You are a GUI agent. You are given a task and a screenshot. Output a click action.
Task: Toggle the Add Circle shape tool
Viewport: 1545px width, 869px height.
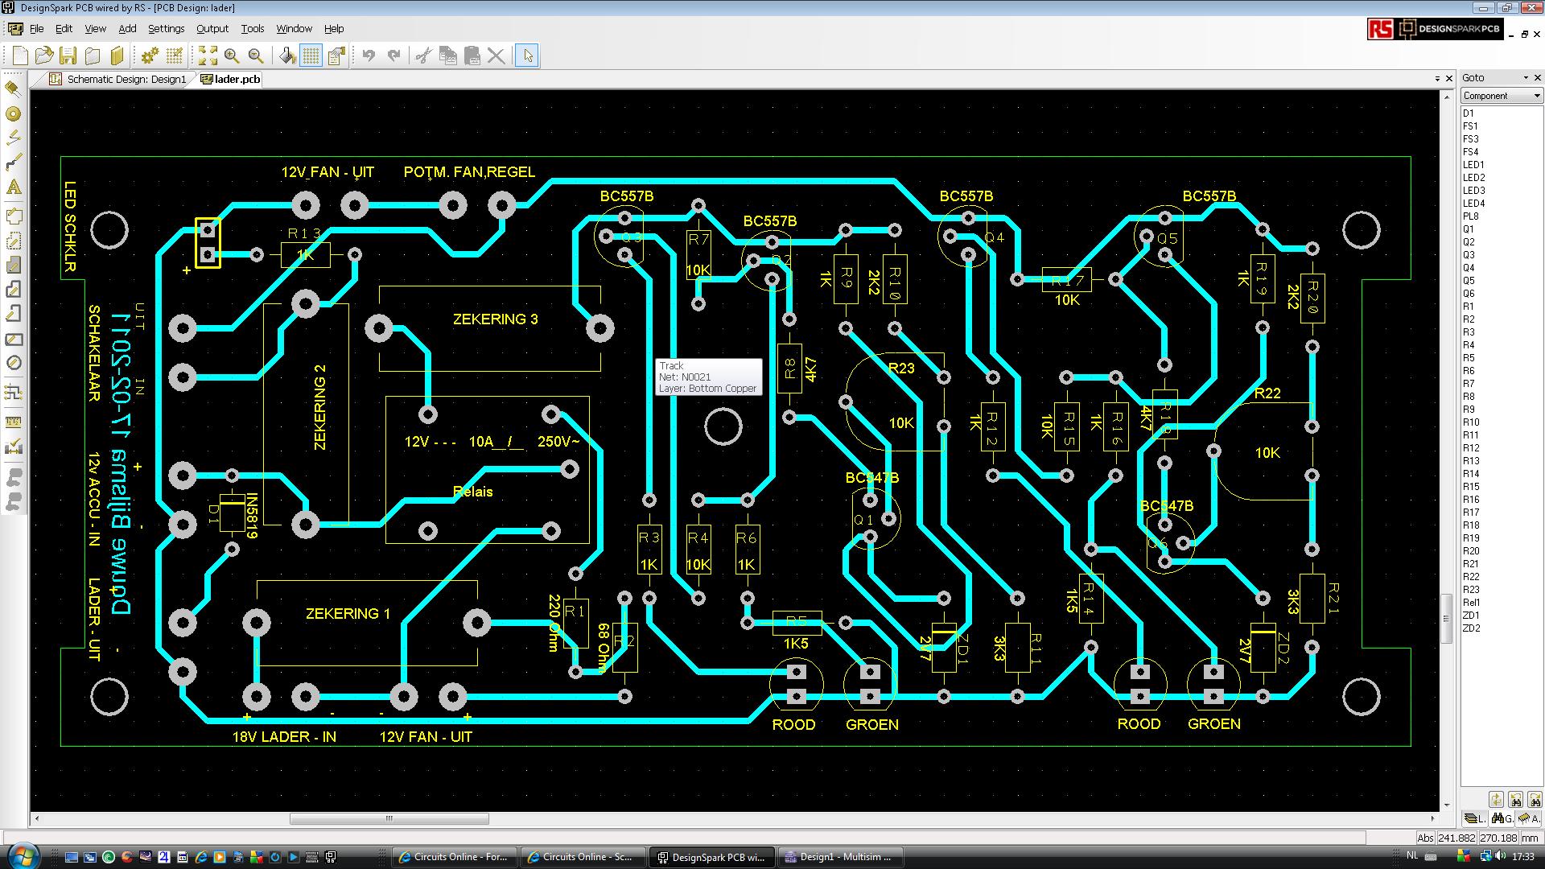click(x=13, y=363)
